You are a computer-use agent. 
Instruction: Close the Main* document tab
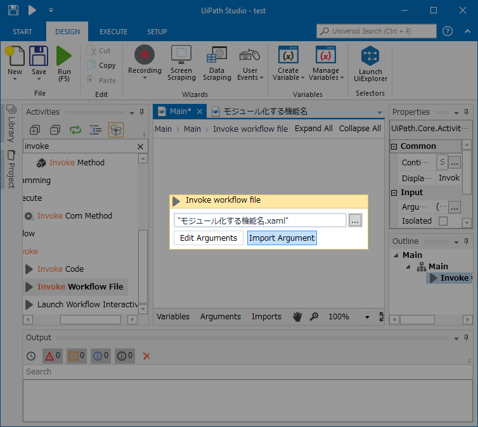click(x=200, y=112)
